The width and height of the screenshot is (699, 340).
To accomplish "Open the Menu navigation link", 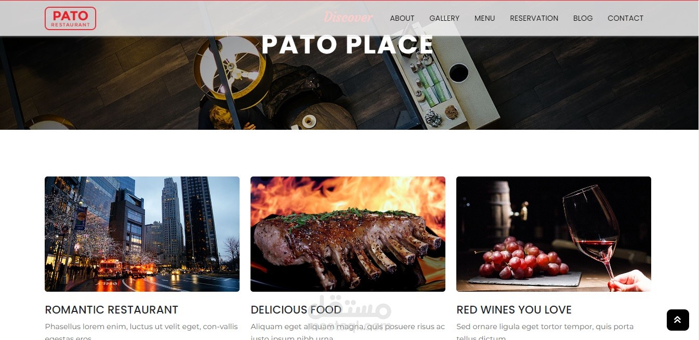I will click(484, 18).
